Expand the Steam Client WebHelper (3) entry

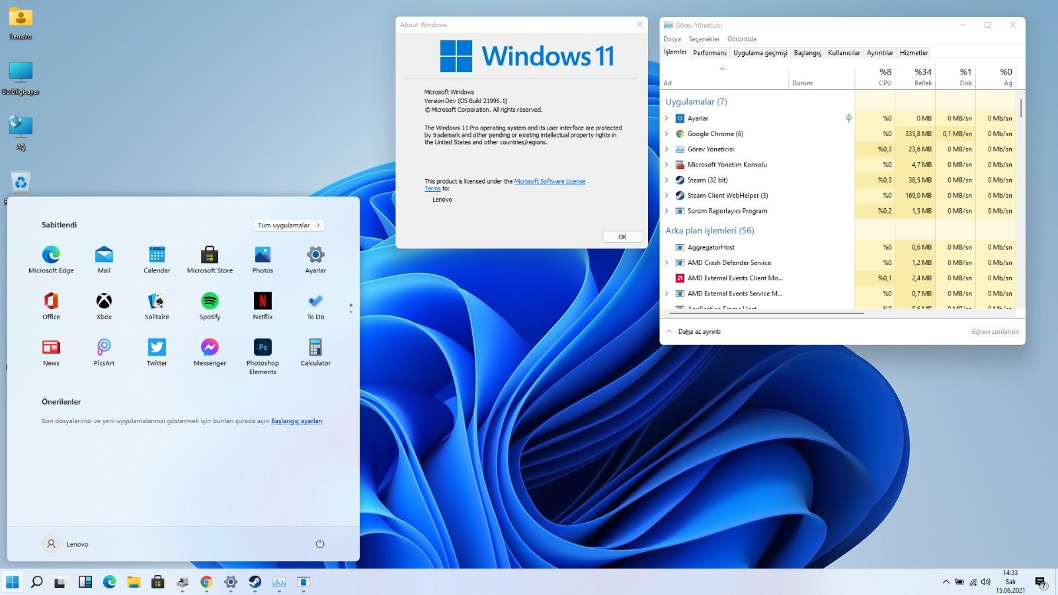coord(667,196)
